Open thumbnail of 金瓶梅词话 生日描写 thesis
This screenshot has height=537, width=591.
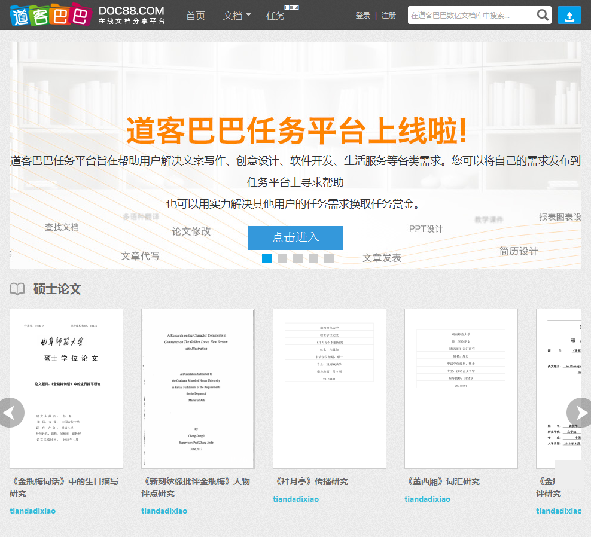pos(66,389)
